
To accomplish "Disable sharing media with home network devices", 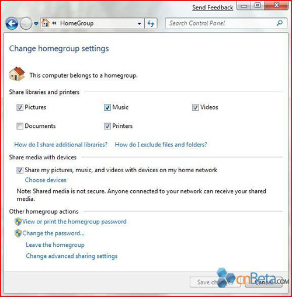I will [x=20, y=170].
